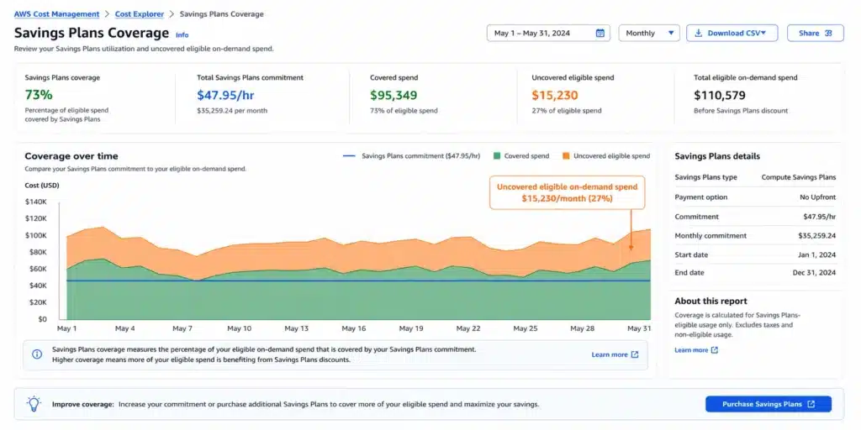The height and width of the screenshot is (430, 861).
Task: Click the Coverage over time heading
Action: click(71, 156)
